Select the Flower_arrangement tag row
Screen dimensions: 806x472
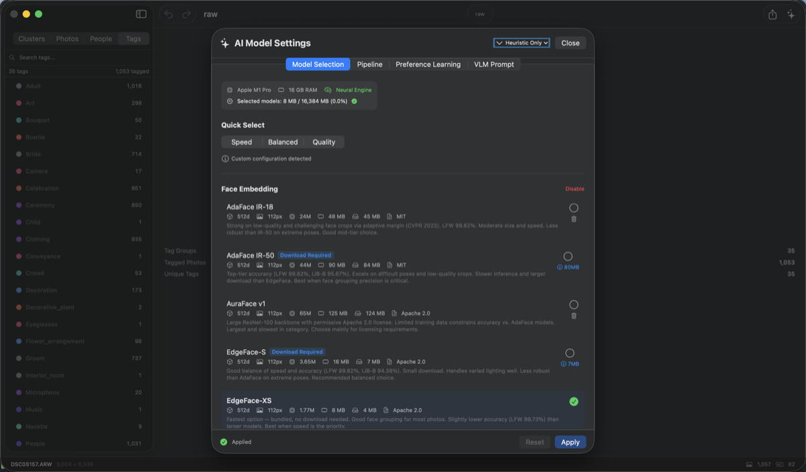[79, 342]
